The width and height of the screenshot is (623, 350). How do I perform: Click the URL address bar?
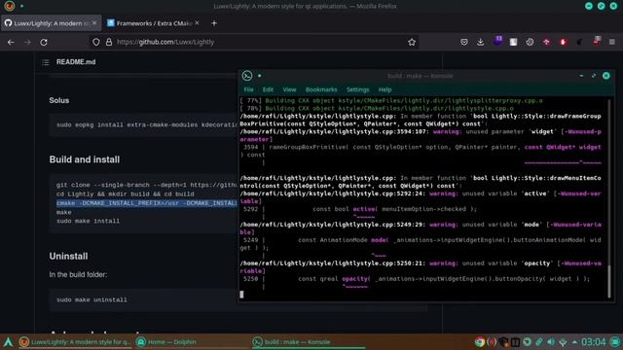254,42
